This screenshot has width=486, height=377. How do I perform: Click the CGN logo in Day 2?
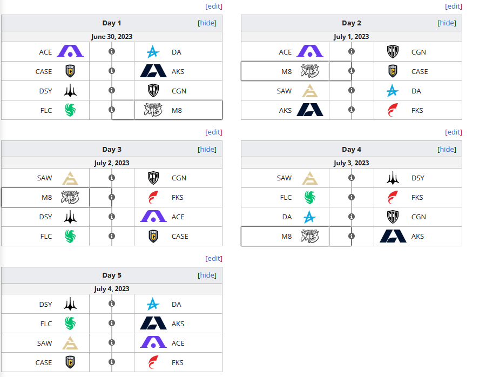click(393, 52)
